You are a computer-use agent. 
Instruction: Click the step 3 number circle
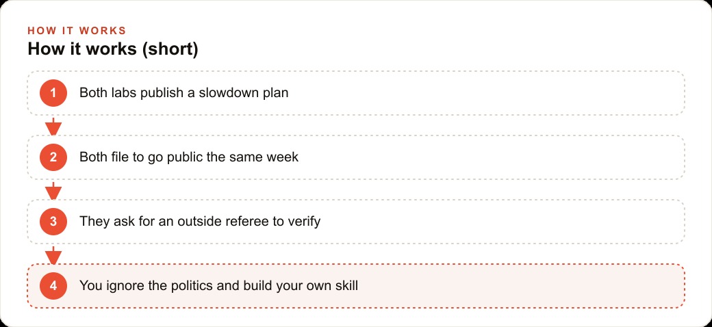click(53, 222)
